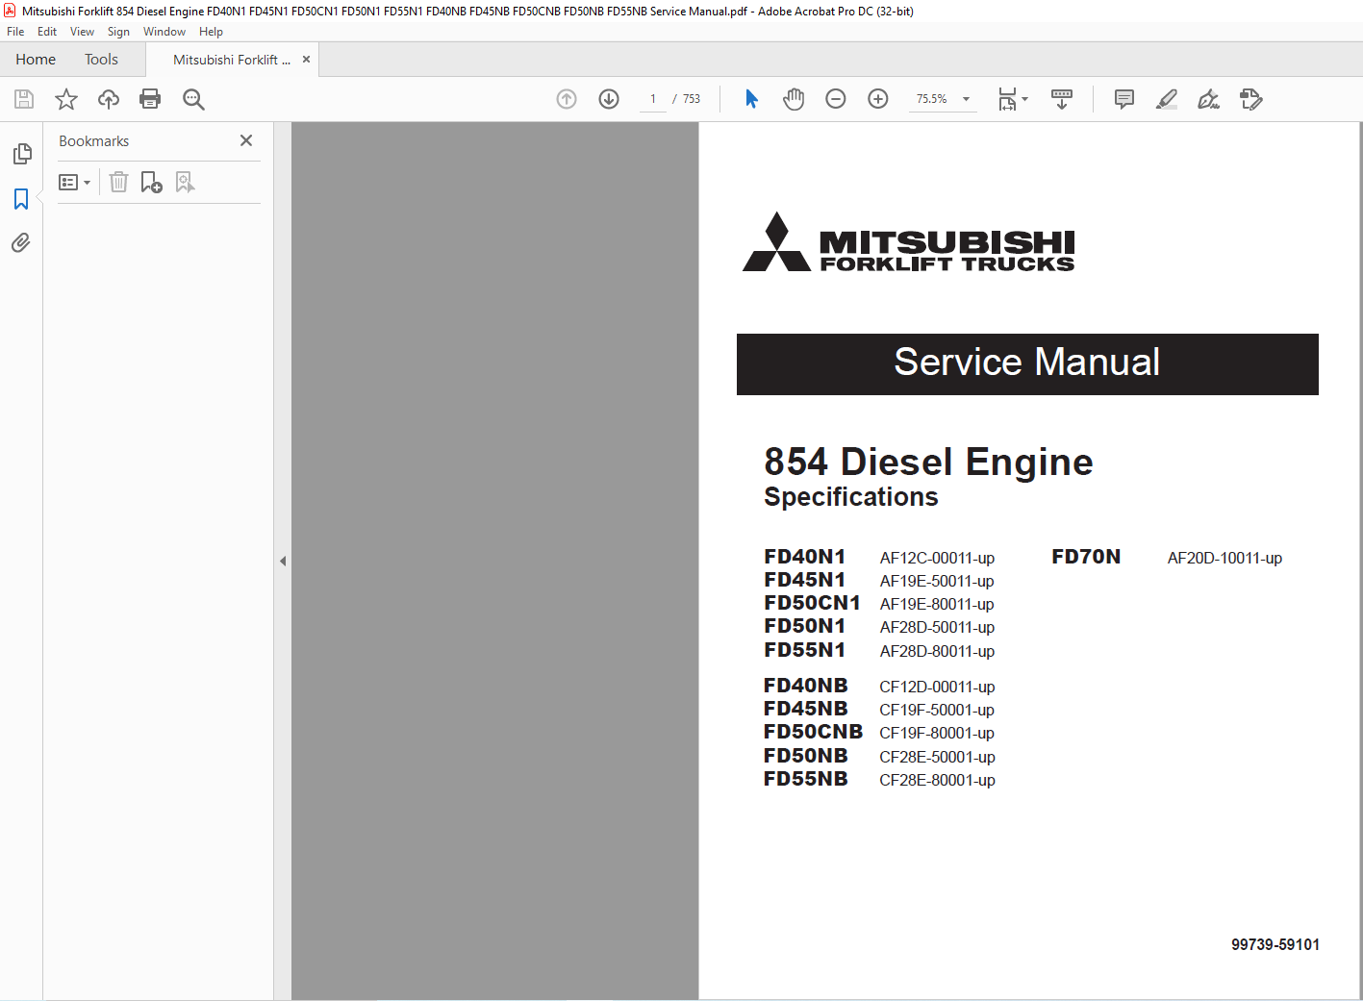This screenshot has width=1363, height=1001.
Task: Delete the selected bookmark with the trash icon
Action: point(118,182)
